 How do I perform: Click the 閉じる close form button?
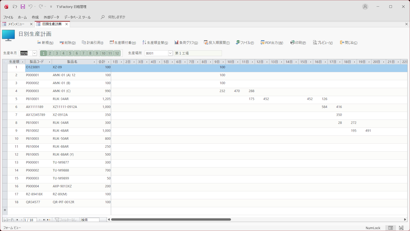(x=349, y=43)
